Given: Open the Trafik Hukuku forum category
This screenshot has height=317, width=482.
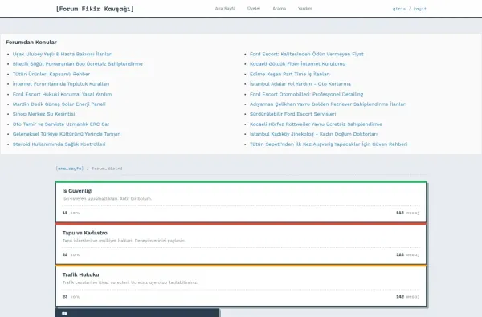Looking at the screenshot, I should tap(80, 274).
